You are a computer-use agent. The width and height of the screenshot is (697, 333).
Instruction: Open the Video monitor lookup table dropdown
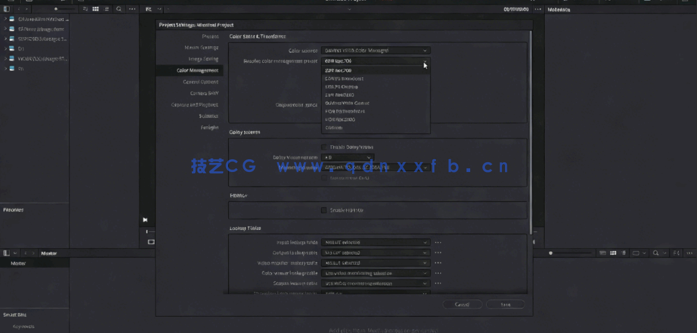click(375, 263)
